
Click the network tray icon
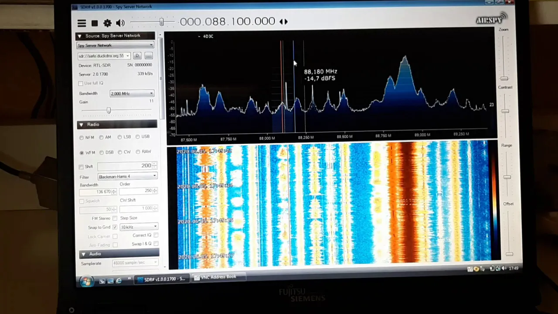[x=497, y=269]
